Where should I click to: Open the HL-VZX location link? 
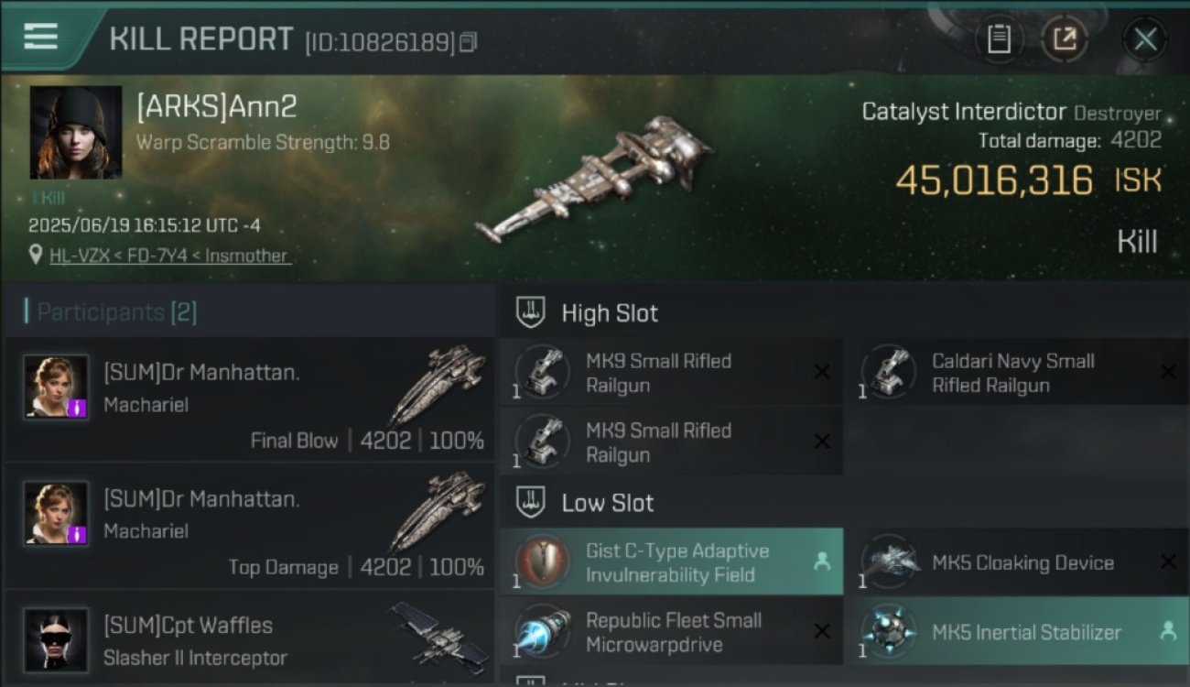(x=169, y=256)
